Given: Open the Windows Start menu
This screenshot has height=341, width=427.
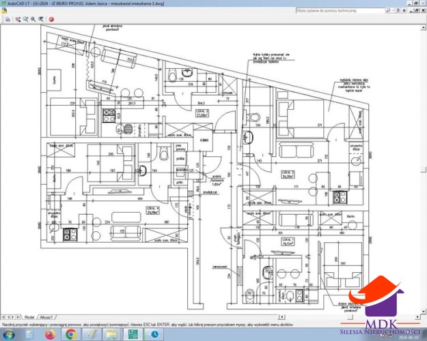Looking at the screenshot, I should coord(8,334).
